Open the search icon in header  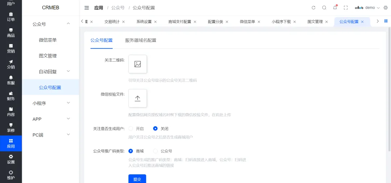click(x=324, y=8)
